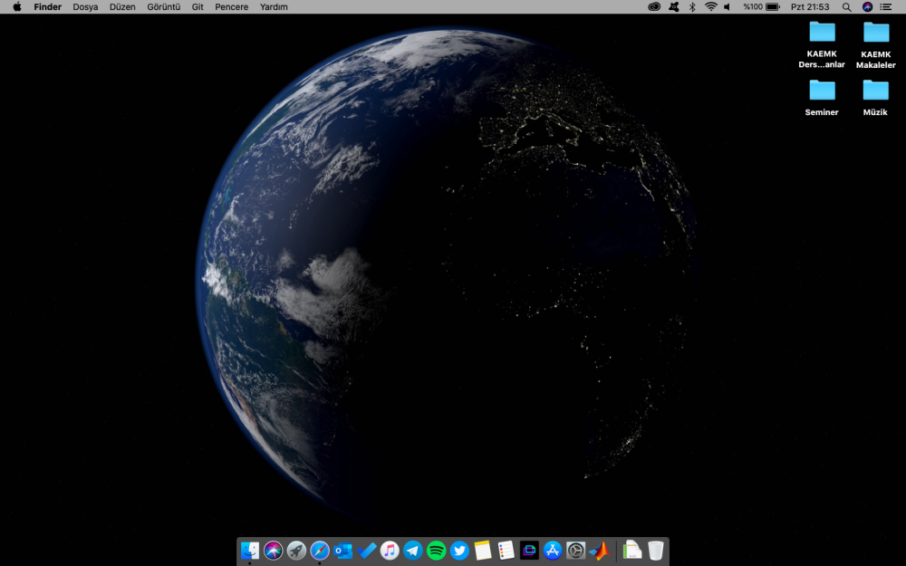
Task: Open the Bluetooth status menu
Action: [692, 6]
